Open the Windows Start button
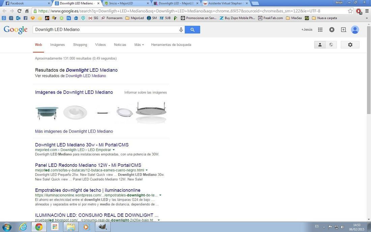The image size is (371, 232). [7, 227]
